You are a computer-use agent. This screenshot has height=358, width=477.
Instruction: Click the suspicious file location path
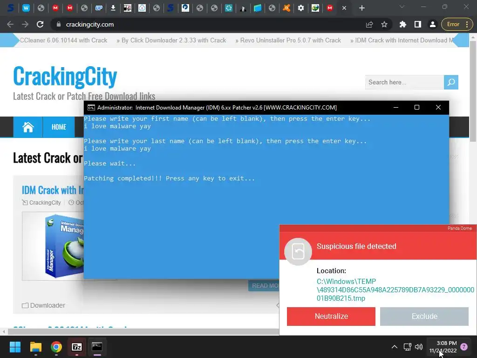pos(395,290)
